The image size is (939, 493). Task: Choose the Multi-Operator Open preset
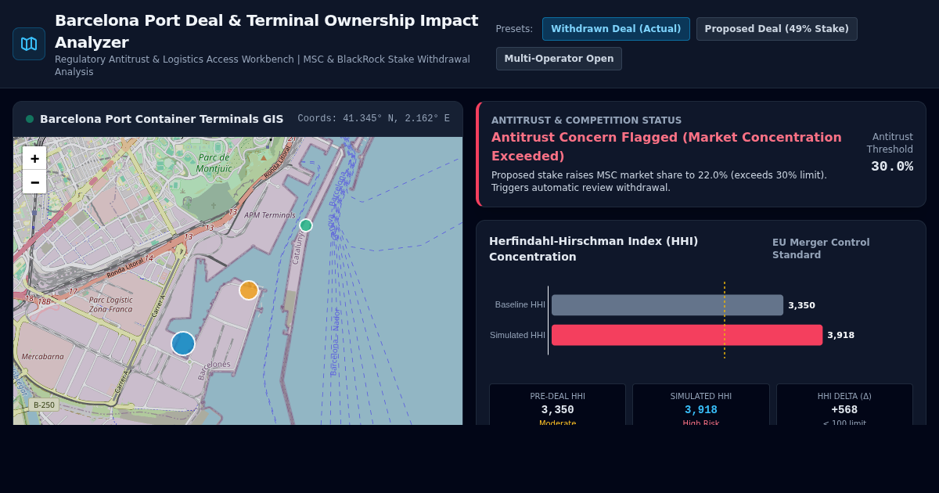coord(559,59)
